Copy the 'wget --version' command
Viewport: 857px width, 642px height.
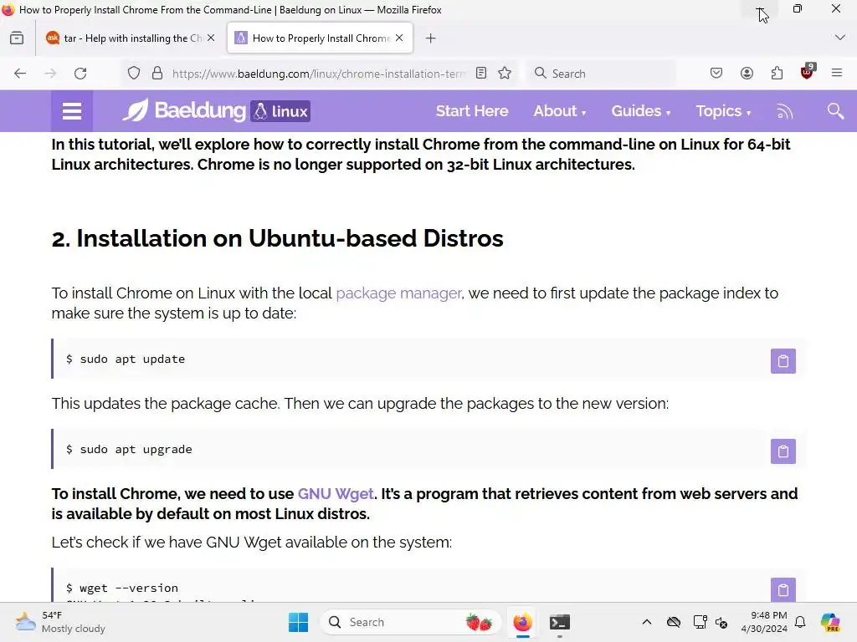tap(783, 589)
